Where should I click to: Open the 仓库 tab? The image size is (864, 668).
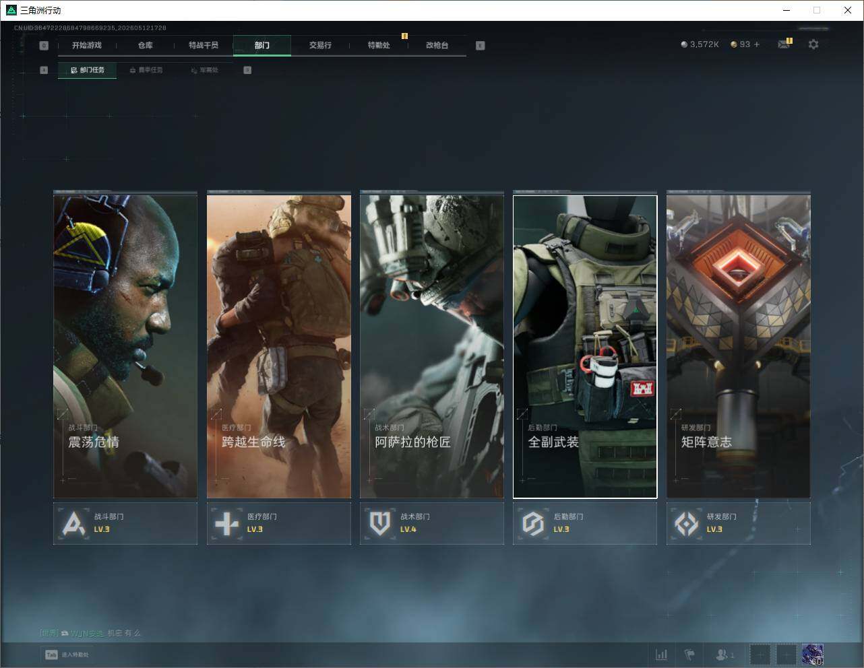146,45
